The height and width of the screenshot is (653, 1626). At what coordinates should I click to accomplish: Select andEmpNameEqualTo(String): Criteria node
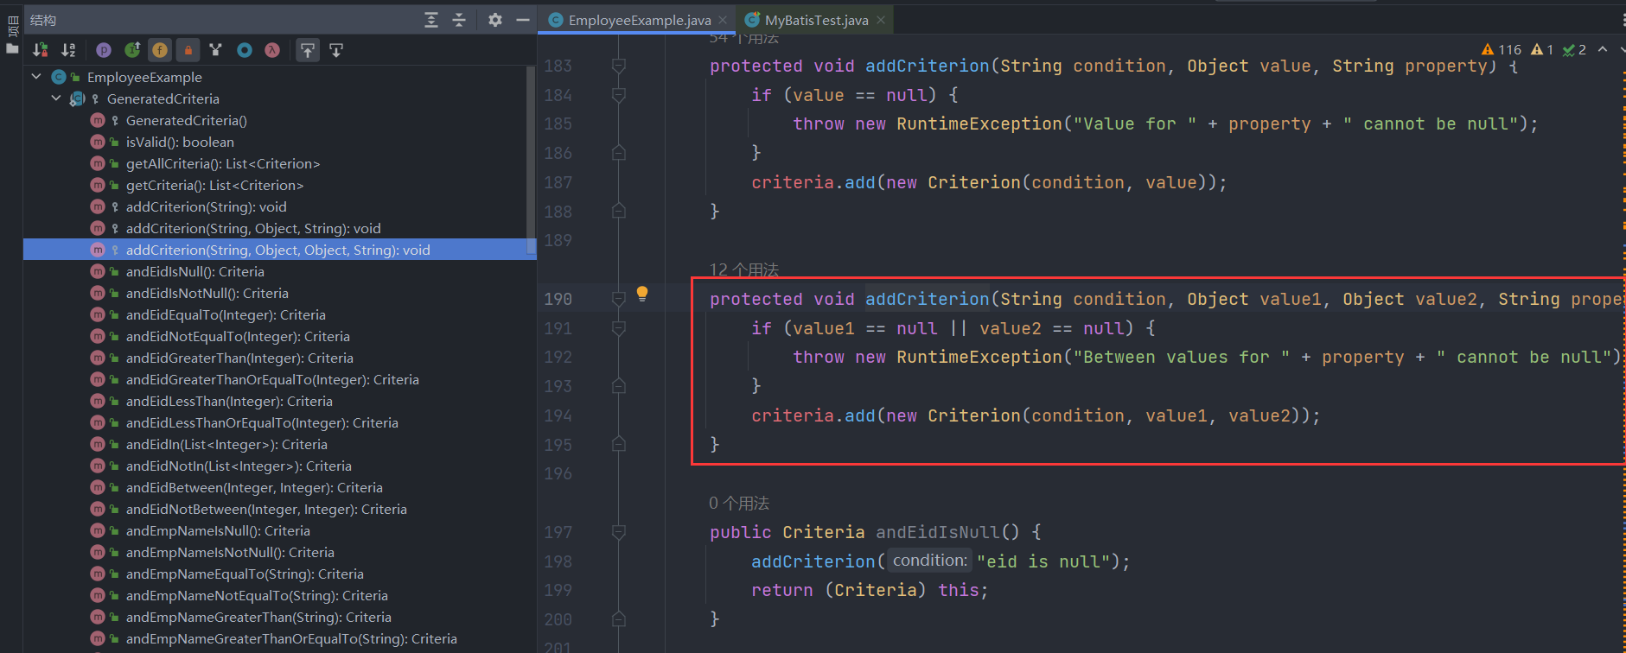[245, 574]
